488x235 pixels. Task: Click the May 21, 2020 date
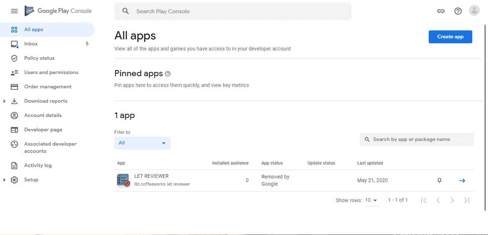click(372, 181)
